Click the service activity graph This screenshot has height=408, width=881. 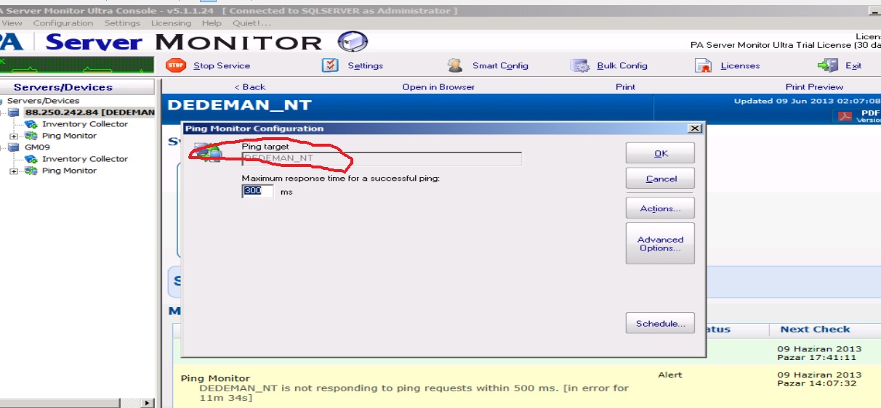coord(76,65)
